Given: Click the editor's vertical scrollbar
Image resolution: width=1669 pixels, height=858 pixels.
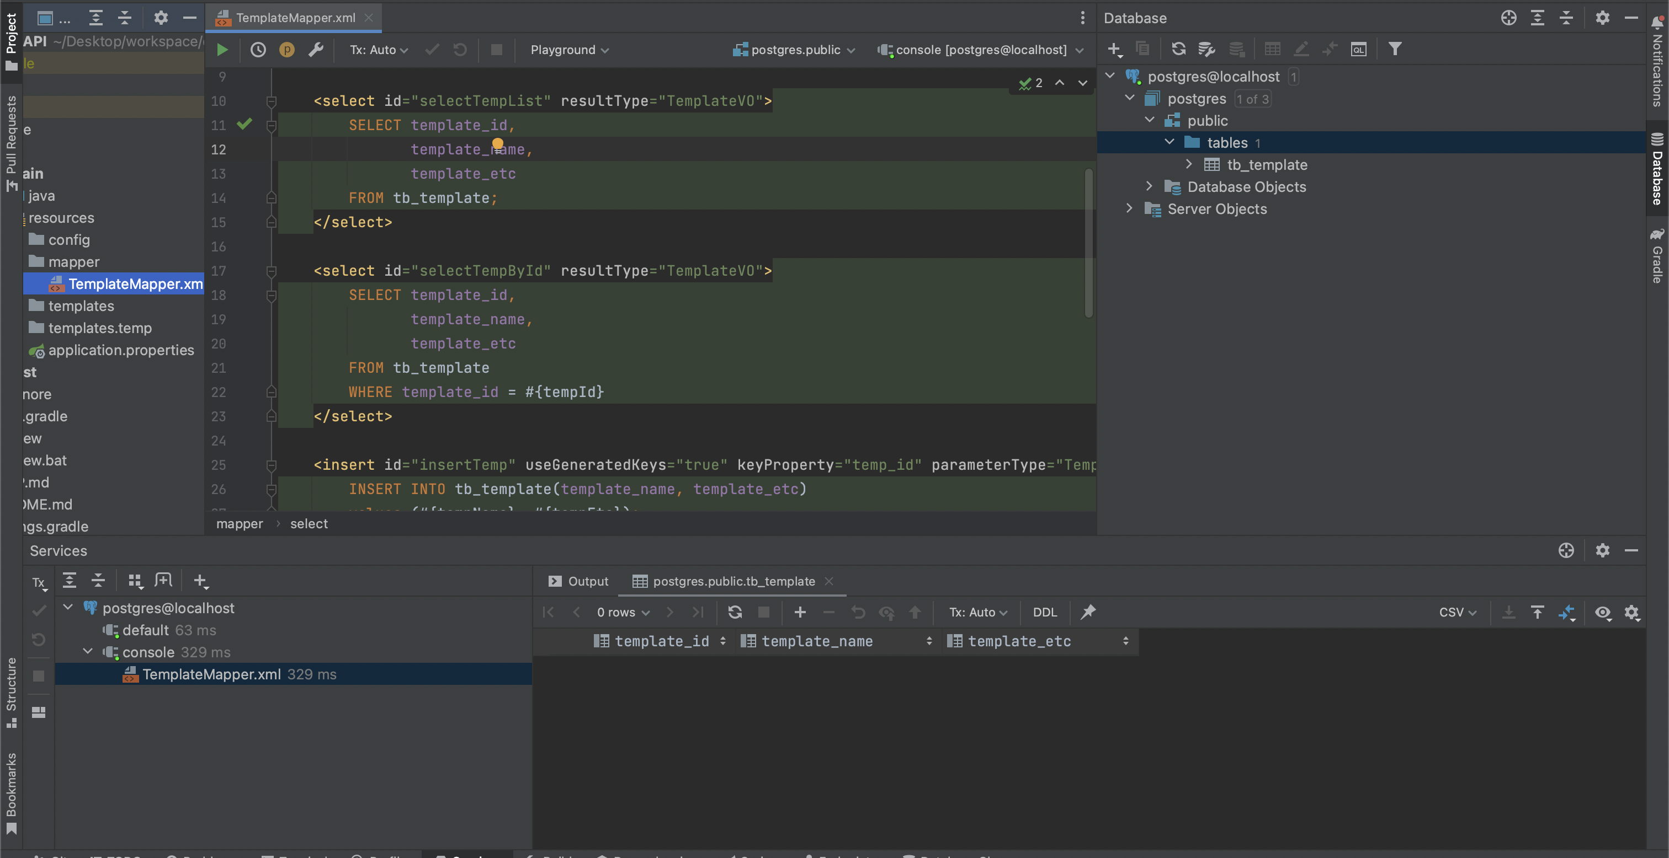Looking at the screenshot, I should [1088, 243].
